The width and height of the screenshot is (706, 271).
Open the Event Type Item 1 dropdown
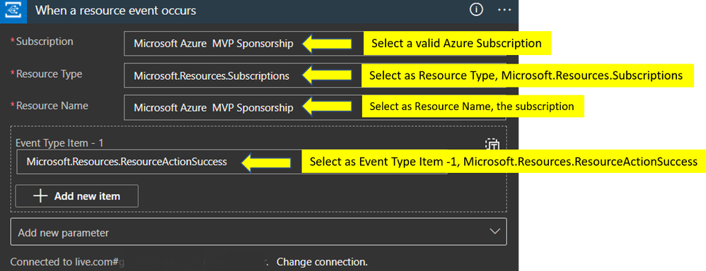click(231, 162)
